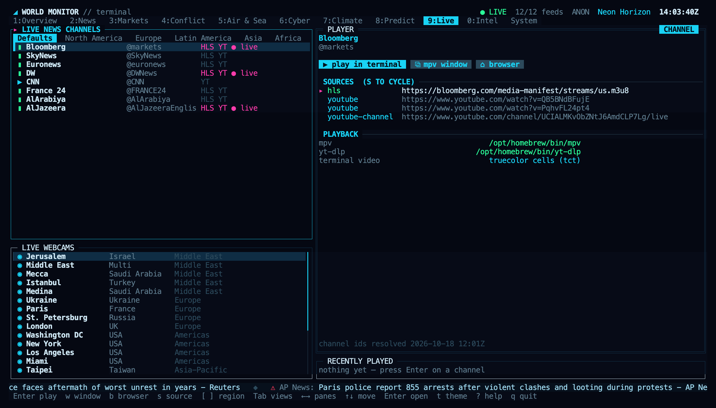Click the webcam dot icon beside Istanbul

pos(20,283)
